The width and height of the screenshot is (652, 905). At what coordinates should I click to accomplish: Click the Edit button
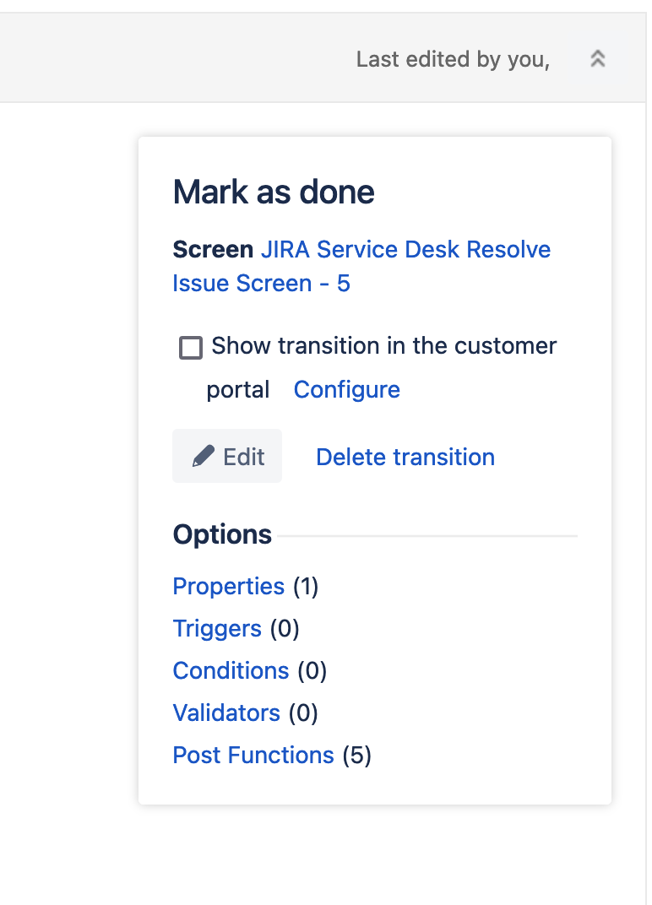pos(227,456)
